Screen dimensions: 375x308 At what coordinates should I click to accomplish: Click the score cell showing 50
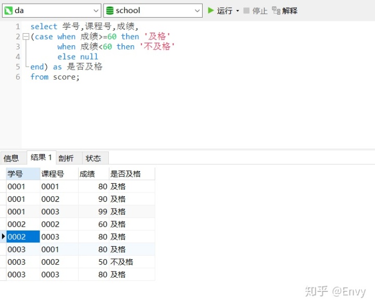(x=94, y=262)
